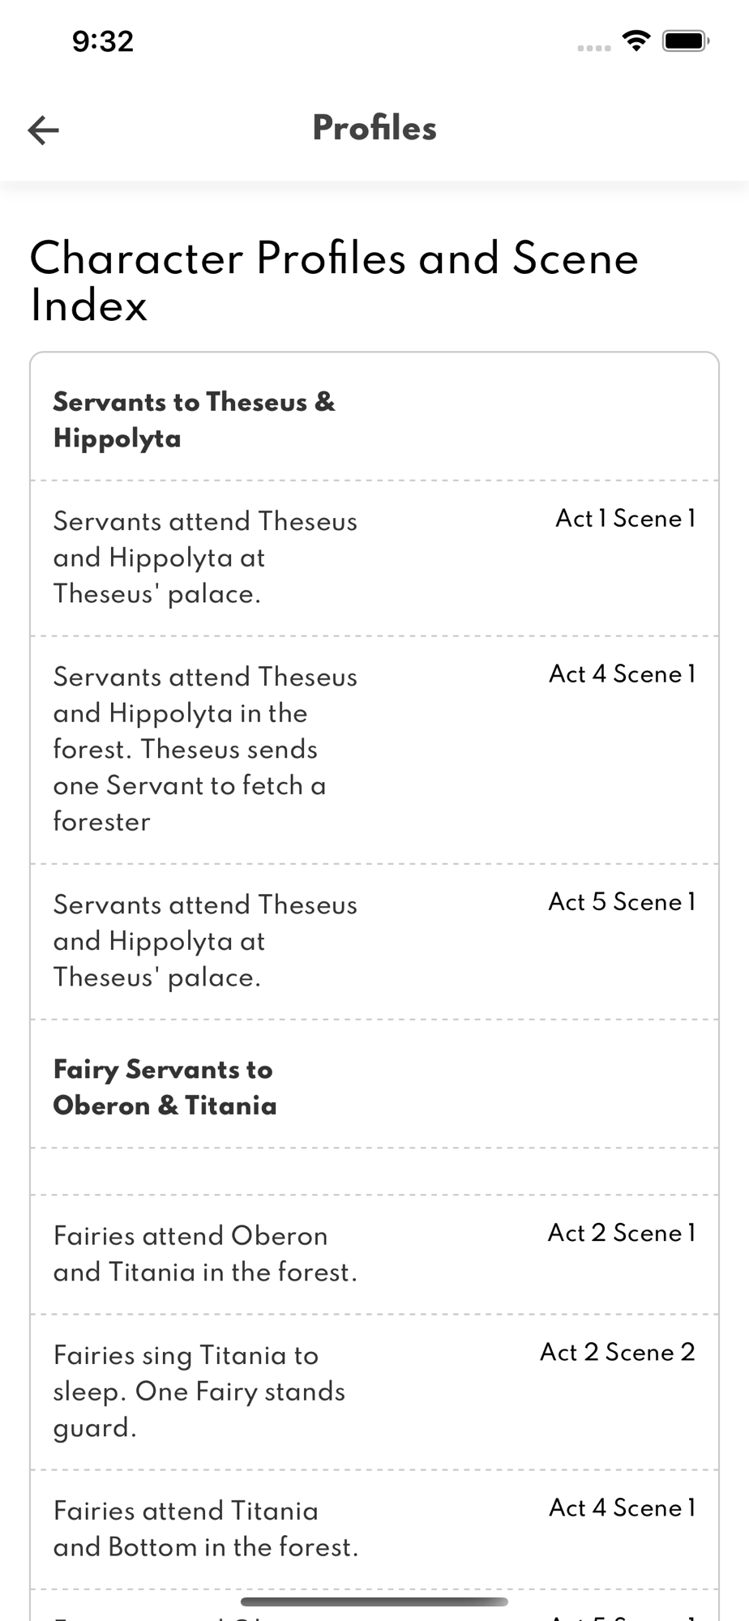Open Act 4 Scene 1 link for Titania and Bottom
The height and width of the screenshot is (1621, 749).
point(622,1508)
